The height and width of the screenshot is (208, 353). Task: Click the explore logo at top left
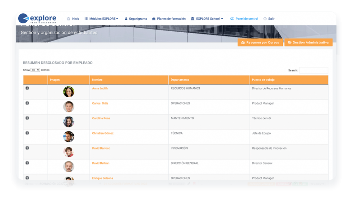point(38,18)
